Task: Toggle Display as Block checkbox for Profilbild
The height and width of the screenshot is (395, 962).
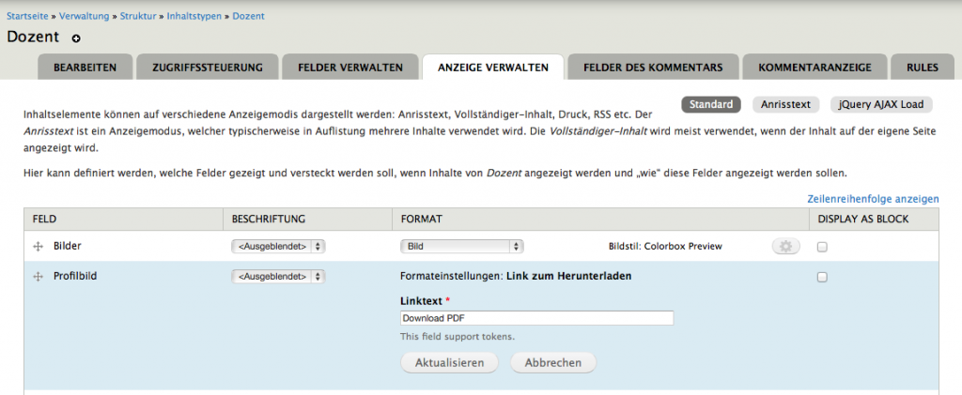Action: [x=822, y=278]
